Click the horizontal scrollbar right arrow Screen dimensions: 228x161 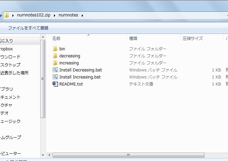pyautogui.click(x=225, y=155)
